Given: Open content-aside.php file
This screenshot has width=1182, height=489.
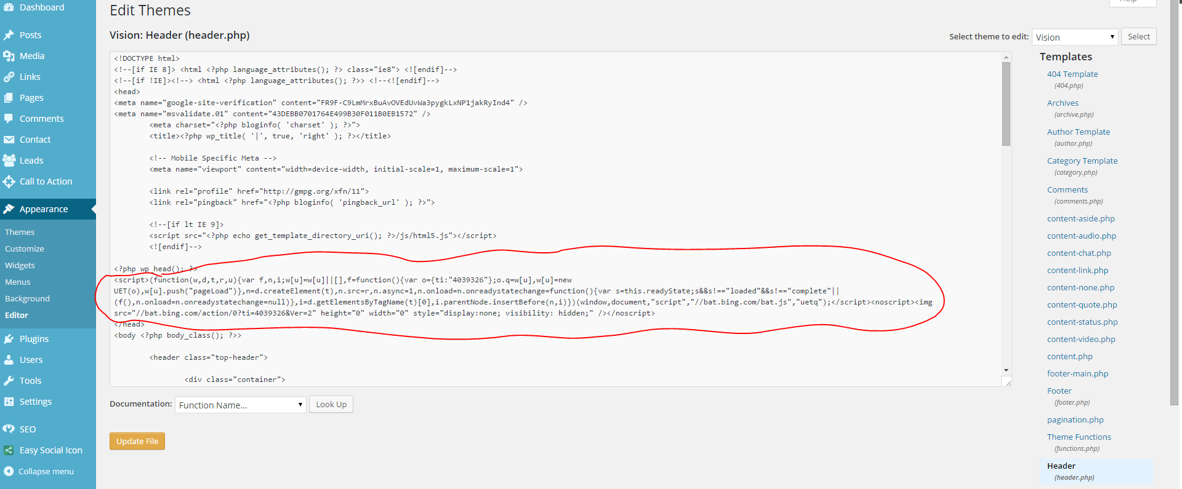Looking at the screenshot, I should click(x=1081, y=218).
